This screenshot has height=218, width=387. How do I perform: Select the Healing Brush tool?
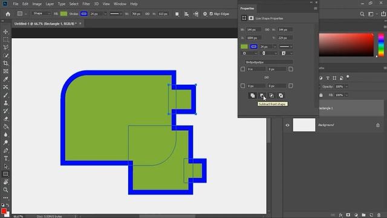click(5, 87)
